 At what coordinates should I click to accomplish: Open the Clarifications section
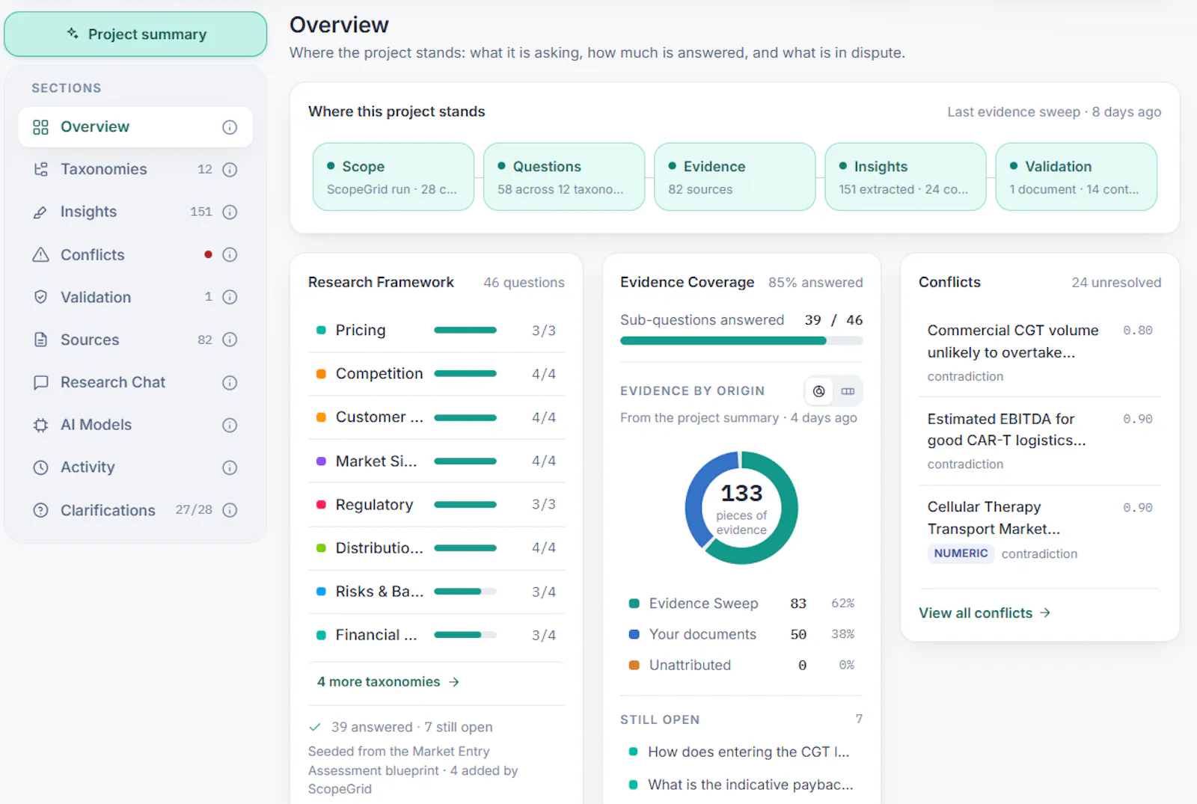pyautogui.click(x=135, y=510)
